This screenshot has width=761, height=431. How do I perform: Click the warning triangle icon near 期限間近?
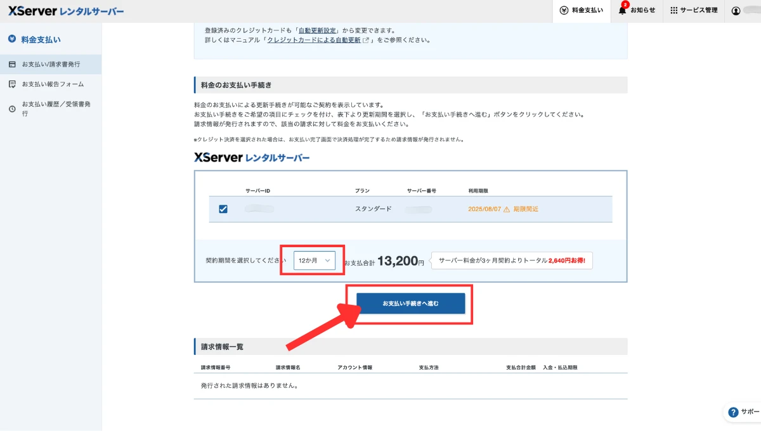pos(506,209)
